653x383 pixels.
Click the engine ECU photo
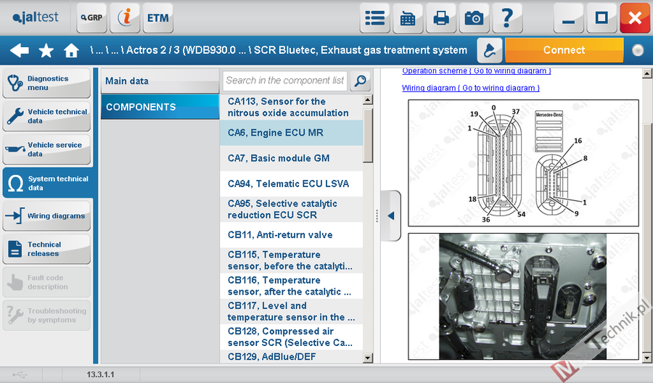pos(523,297)
